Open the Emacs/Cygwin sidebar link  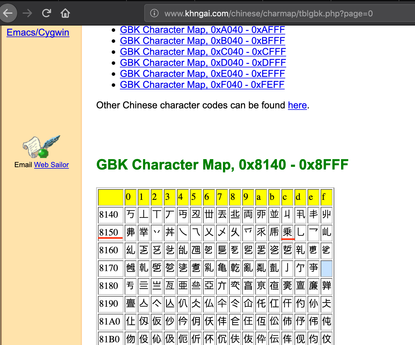[x=38, y=32]
